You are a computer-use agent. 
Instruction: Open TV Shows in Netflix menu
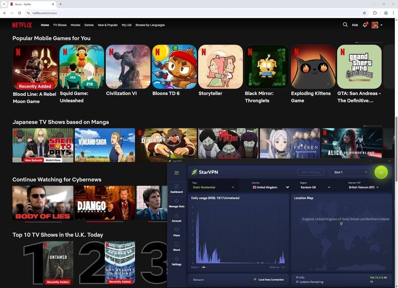click(x=60, y=25)
